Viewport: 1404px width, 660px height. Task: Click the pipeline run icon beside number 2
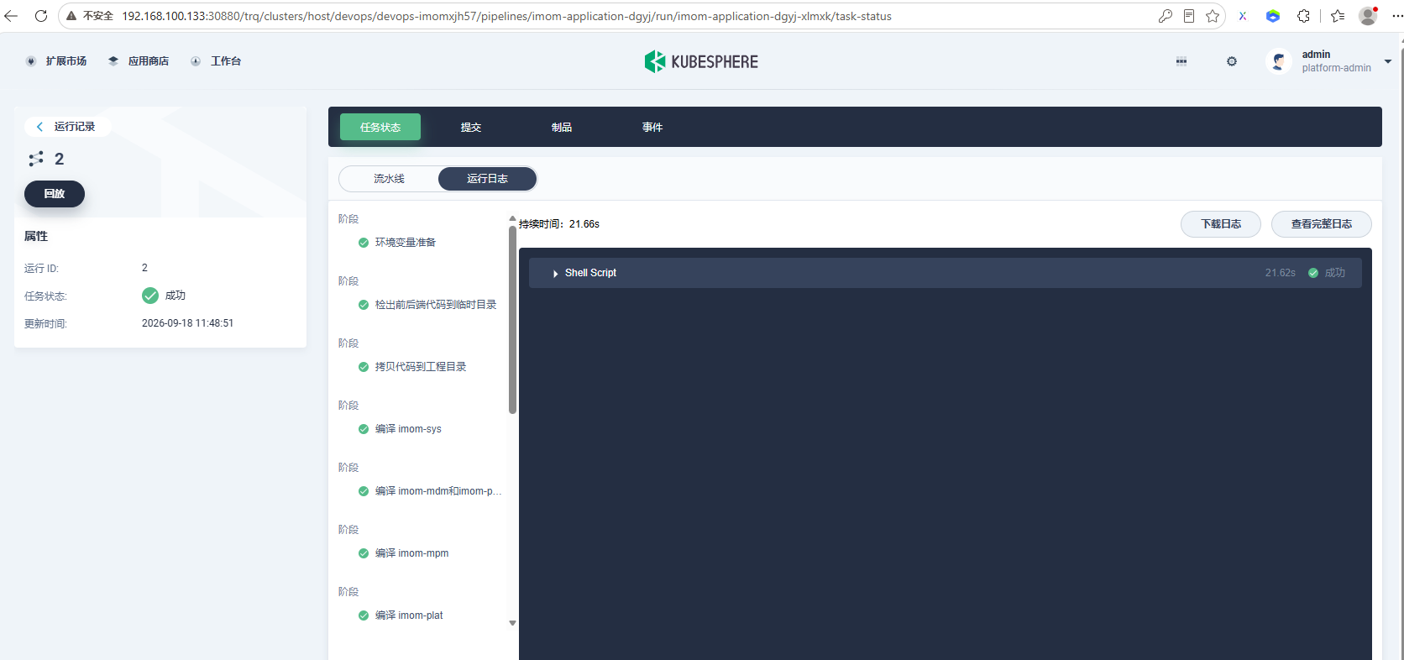click(x=36, y=159)
